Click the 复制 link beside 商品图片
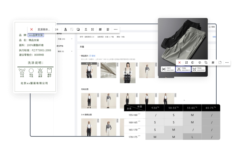Image resolution: width=249 pixels, height=155 pixels. (x=92, y=56)
